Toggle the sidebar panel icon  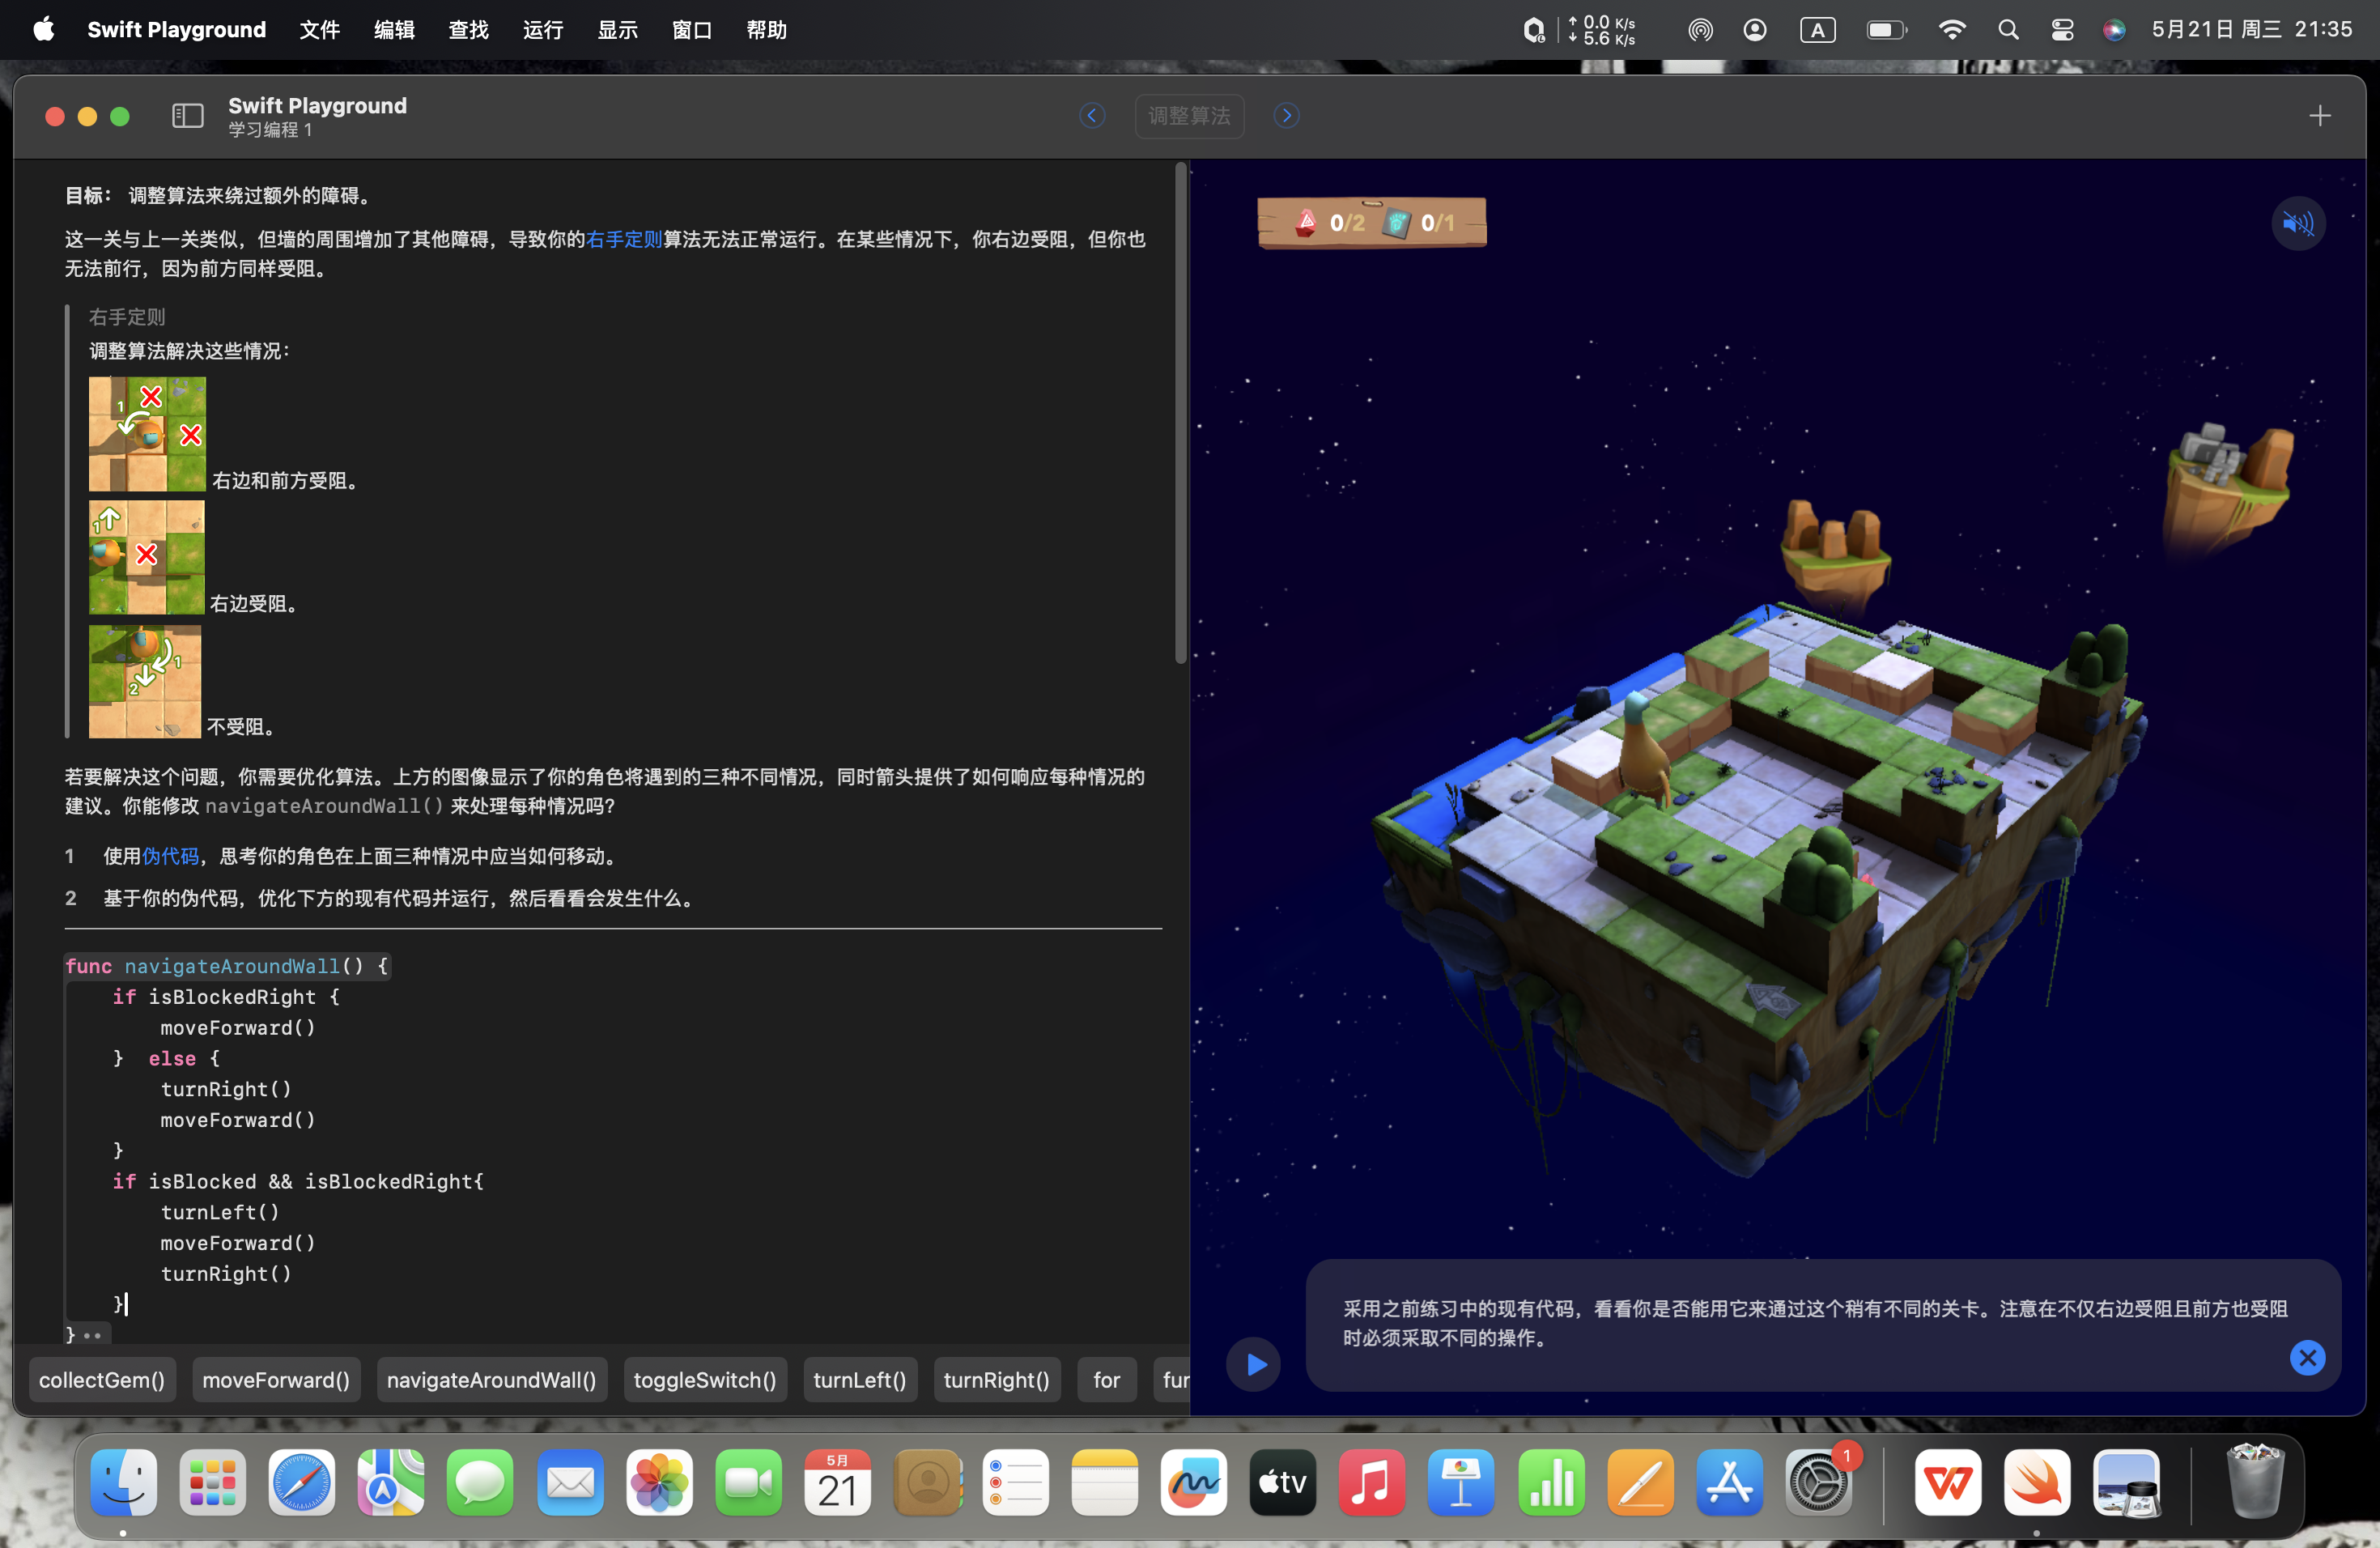tap(187, 116)
